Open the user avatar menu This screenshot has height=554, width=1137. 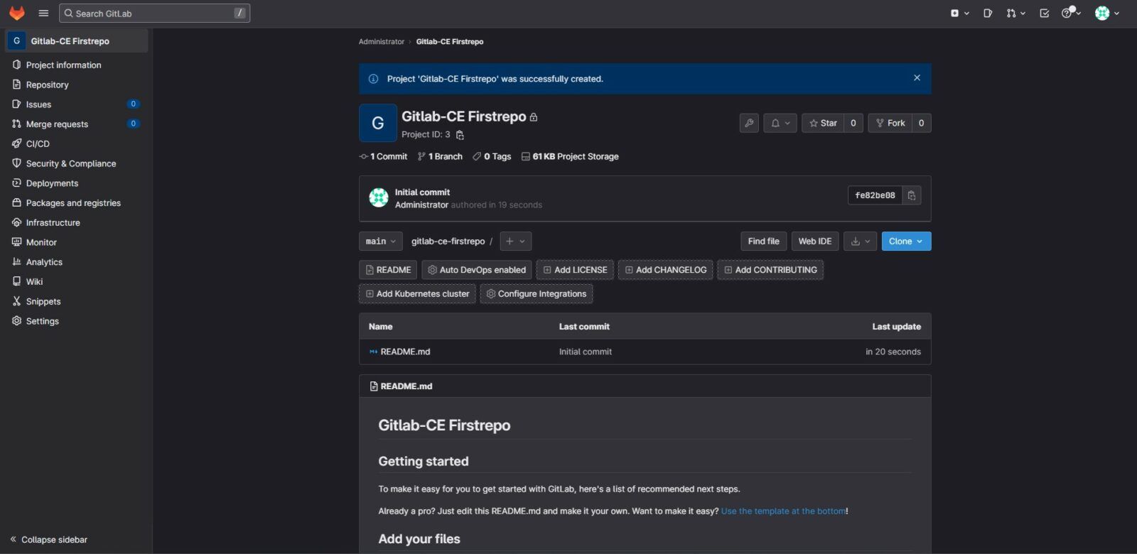1107,13
